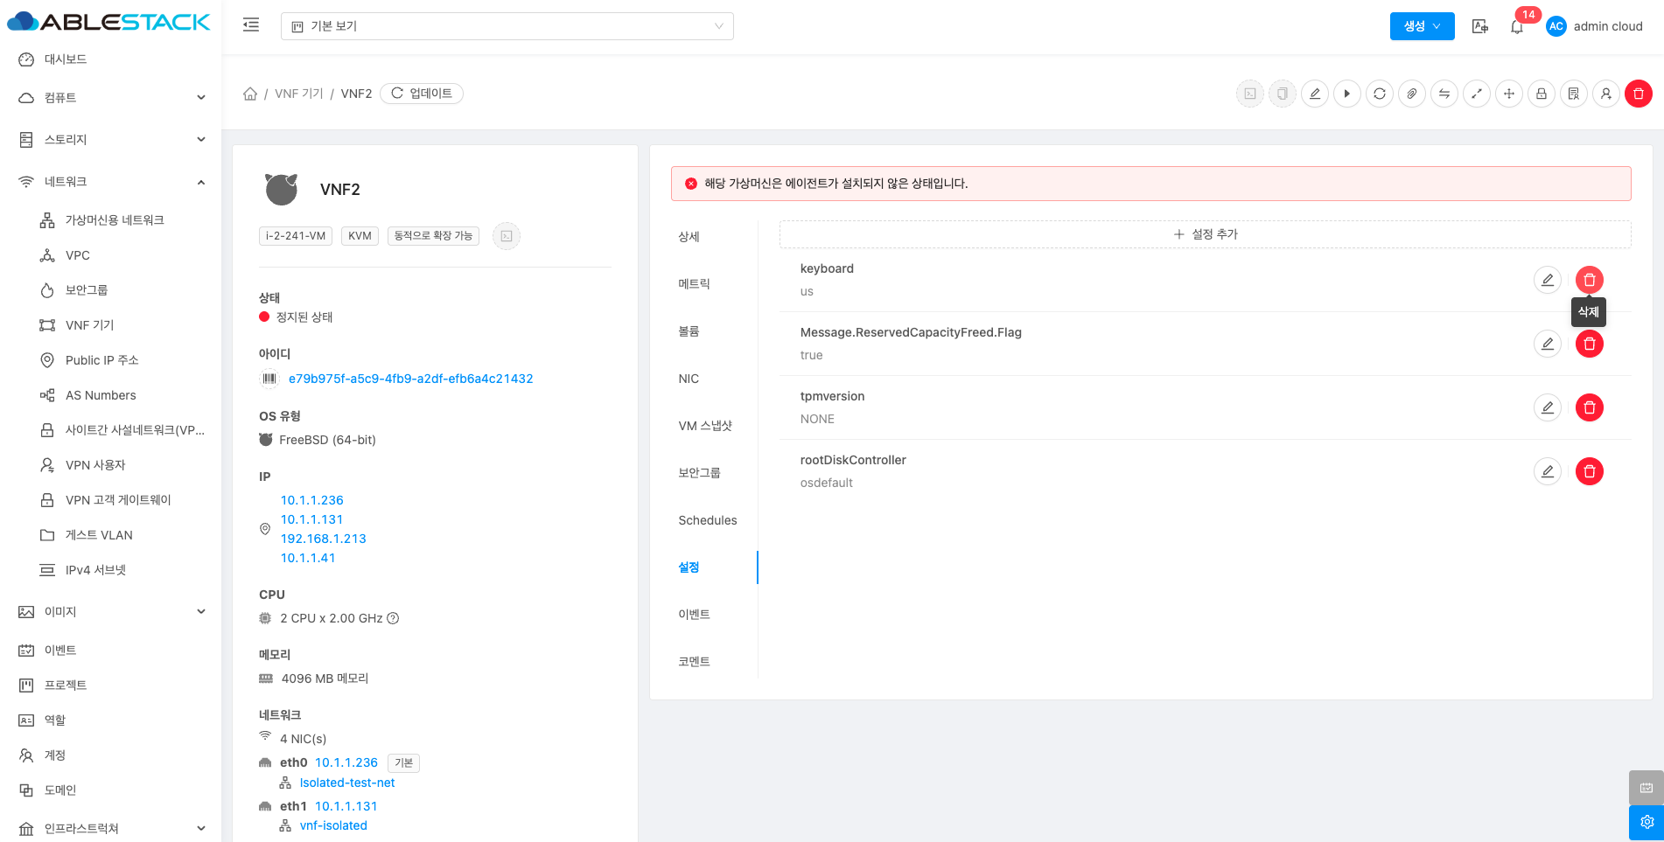Click the red trash icon in top toolbar

click(1639, 94)
